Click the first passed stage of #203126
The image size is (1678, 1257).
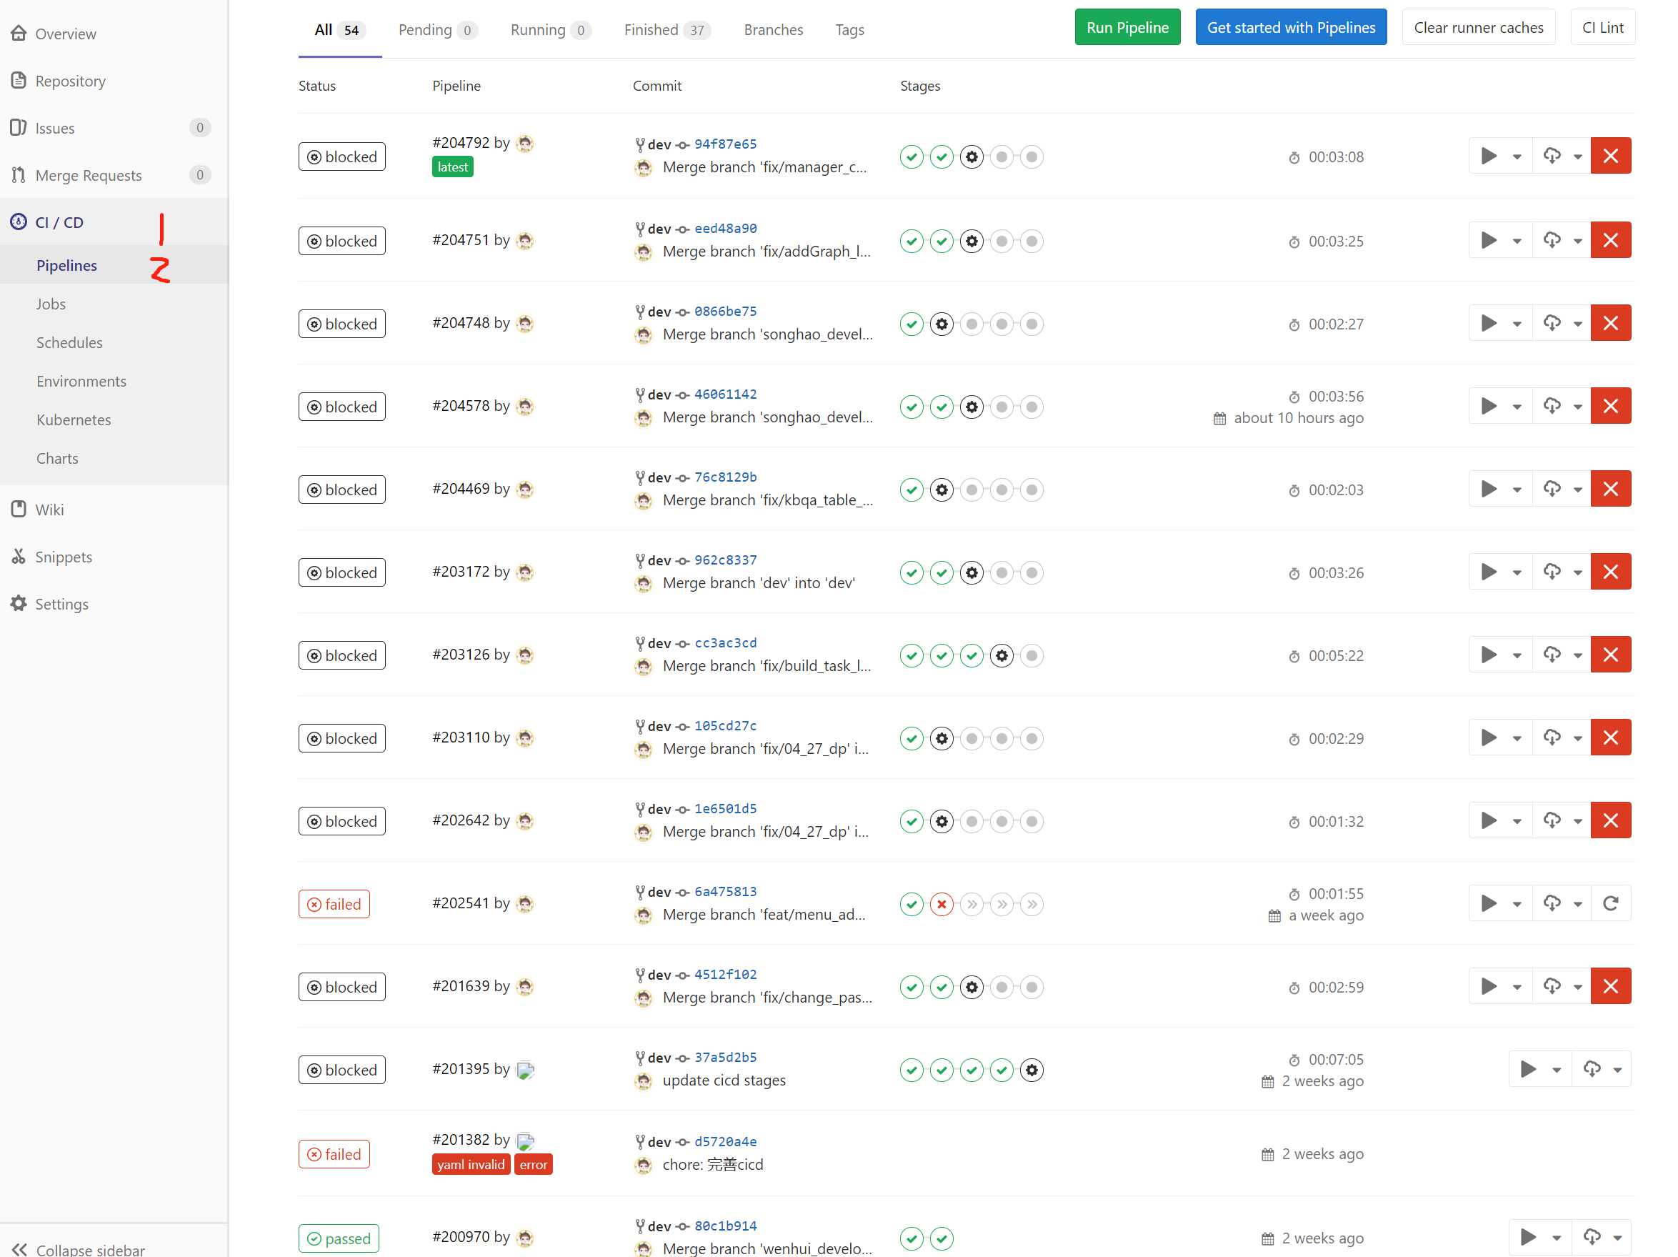[x=912, y=656]
